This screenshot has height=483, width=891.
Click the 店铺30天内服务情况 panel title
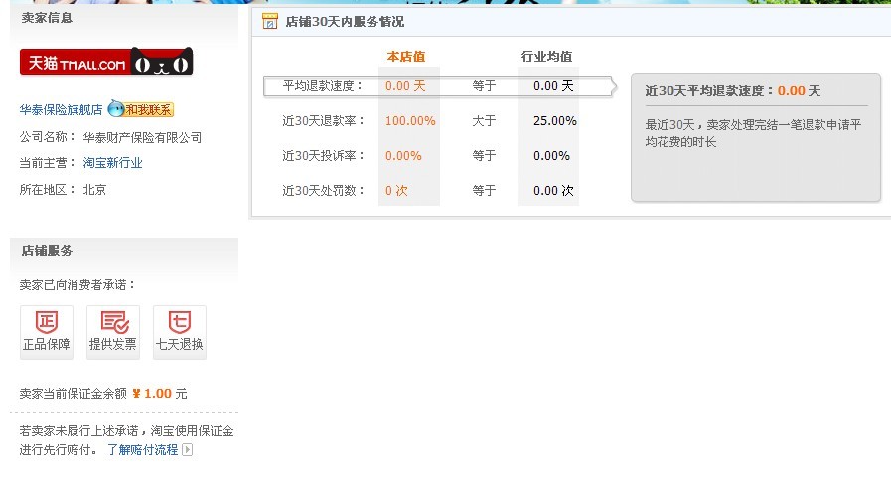[x=345, y=22]
